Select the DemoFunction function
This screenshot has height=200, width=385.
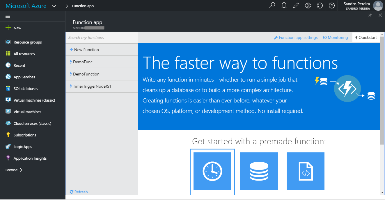tap(102, 74)
